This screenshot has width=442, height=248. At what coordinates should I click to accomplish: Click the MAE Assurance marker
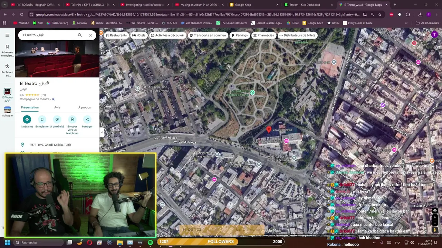pyautogui.click(x=294, y=158)
